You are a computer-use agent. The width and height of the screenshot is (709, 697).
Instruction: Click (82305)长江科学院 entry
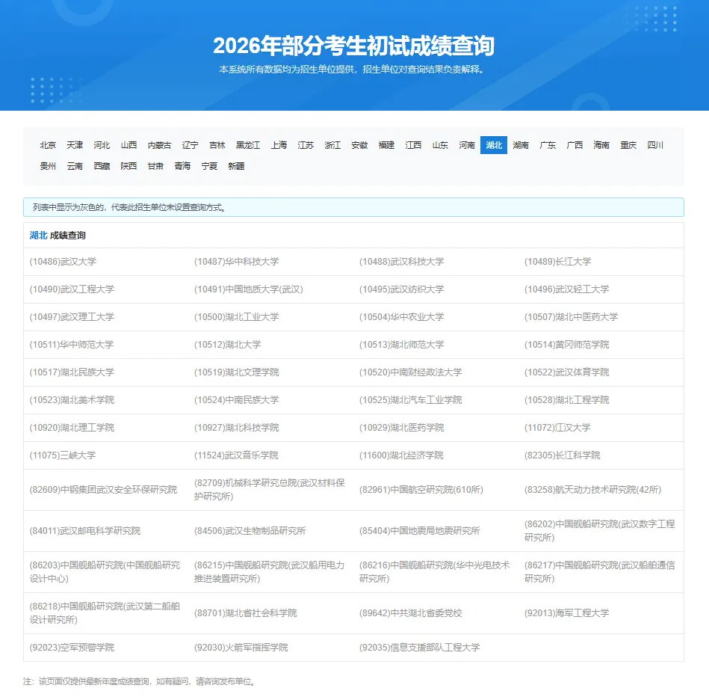[x=562, y=455]
